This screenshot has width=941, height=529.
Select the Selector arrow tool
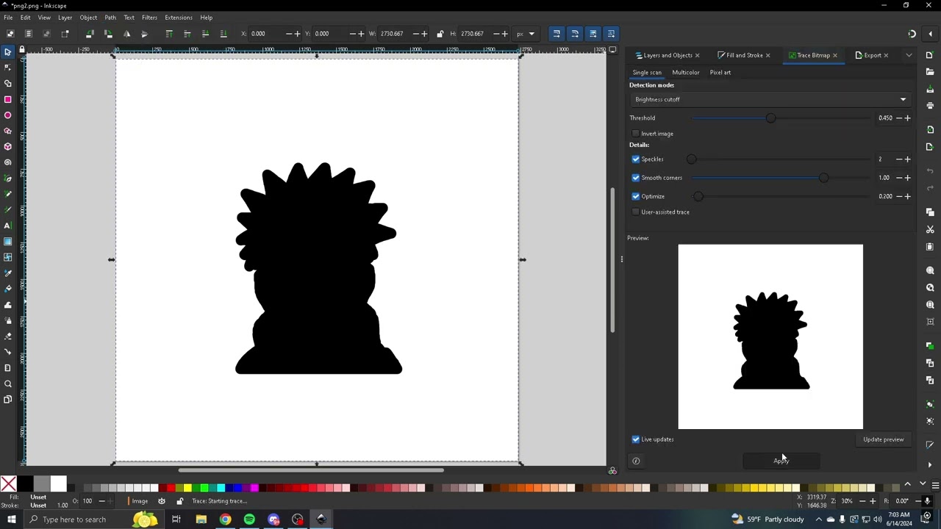[x=8, y=51]
